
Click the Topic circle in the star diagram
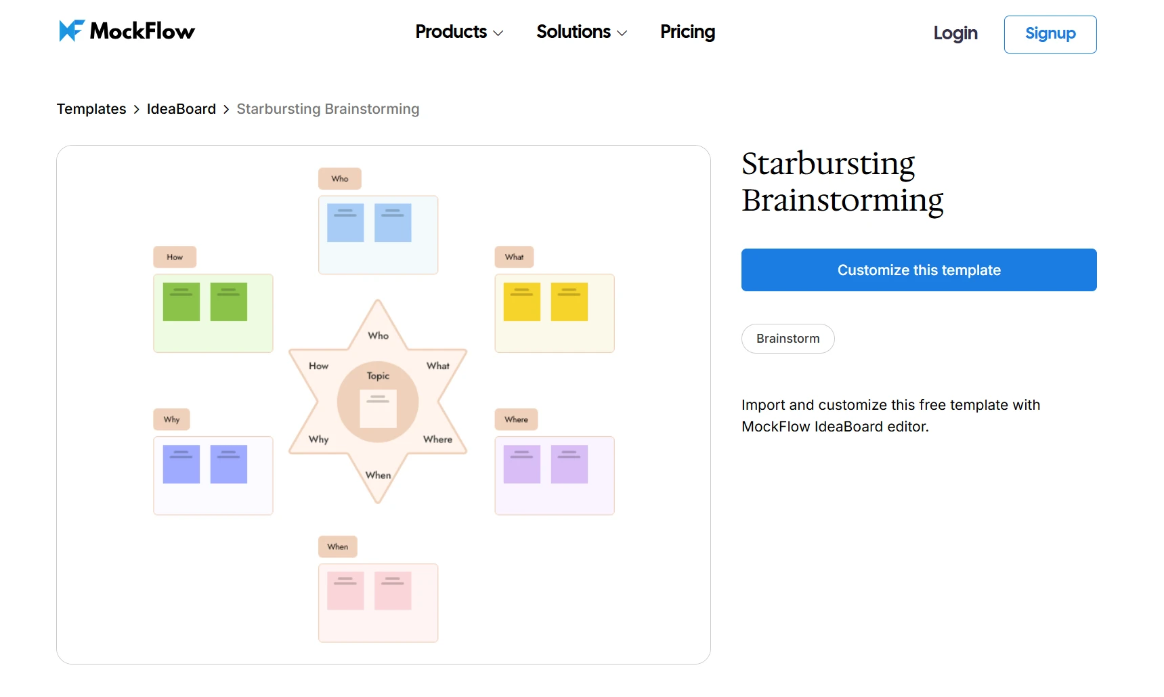tap(377, 401)
